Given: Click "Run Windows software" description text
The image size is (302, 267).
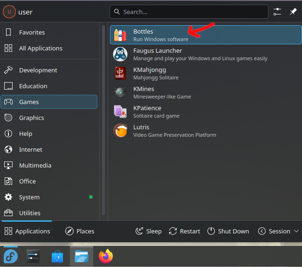Looking at the screenshot, I should [161, 39].
